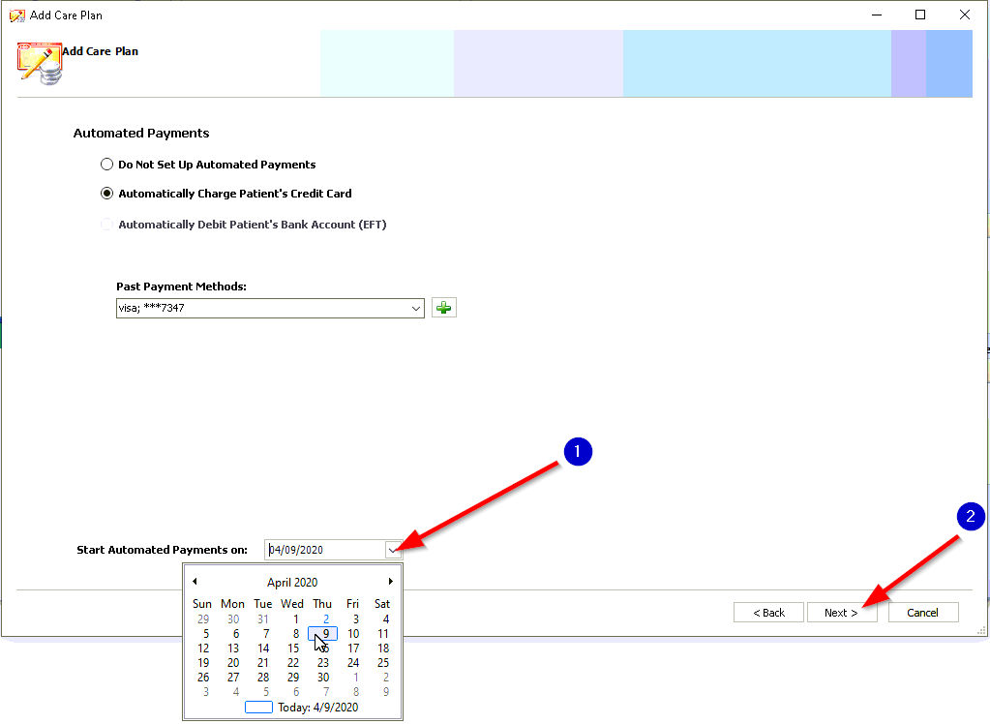Click the Add Care Plan title bar icon
Image resolution: width=990 pixels, height=724 pixels.
(17, 15)
